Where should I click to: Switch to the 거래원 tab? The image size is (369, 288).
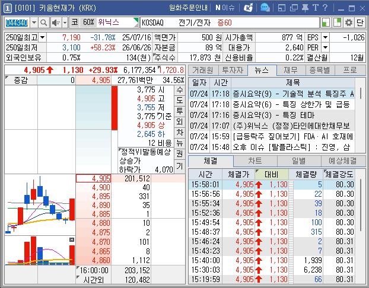(x=203, y=70)
